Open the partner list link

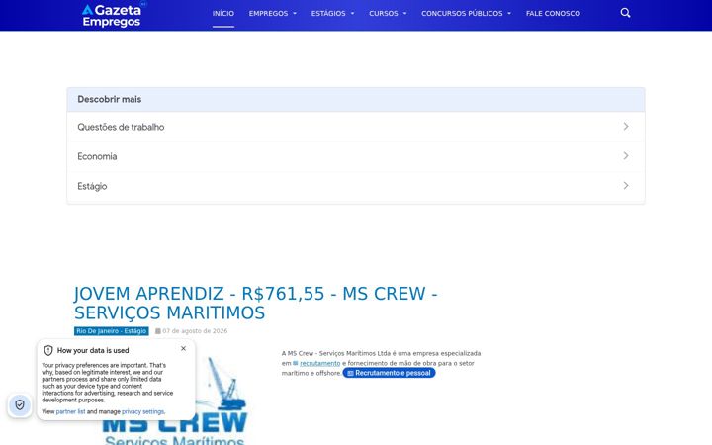pos(70,411)
